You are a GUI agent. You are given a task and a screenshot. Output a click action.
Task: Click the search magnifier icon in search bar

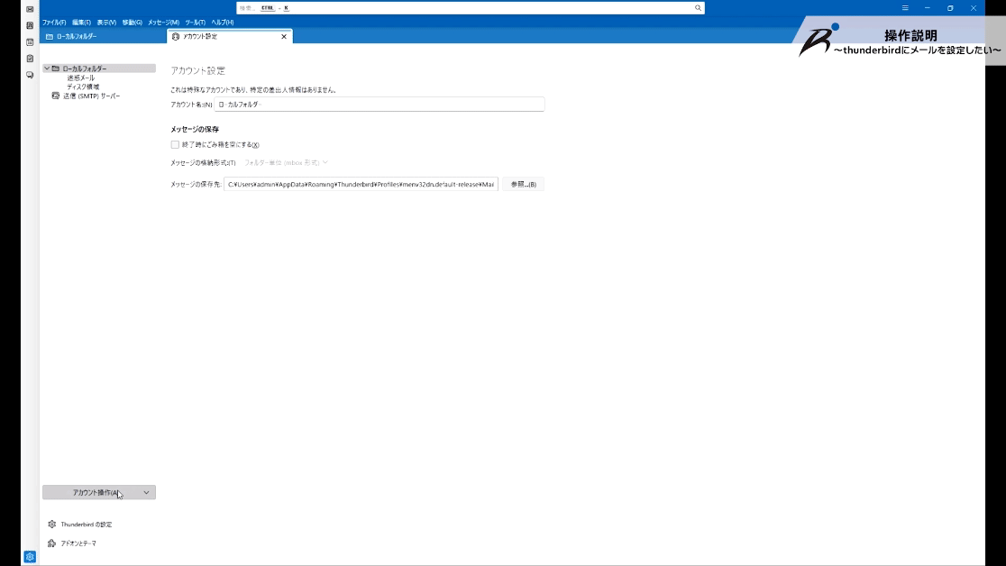click(698, 7)
